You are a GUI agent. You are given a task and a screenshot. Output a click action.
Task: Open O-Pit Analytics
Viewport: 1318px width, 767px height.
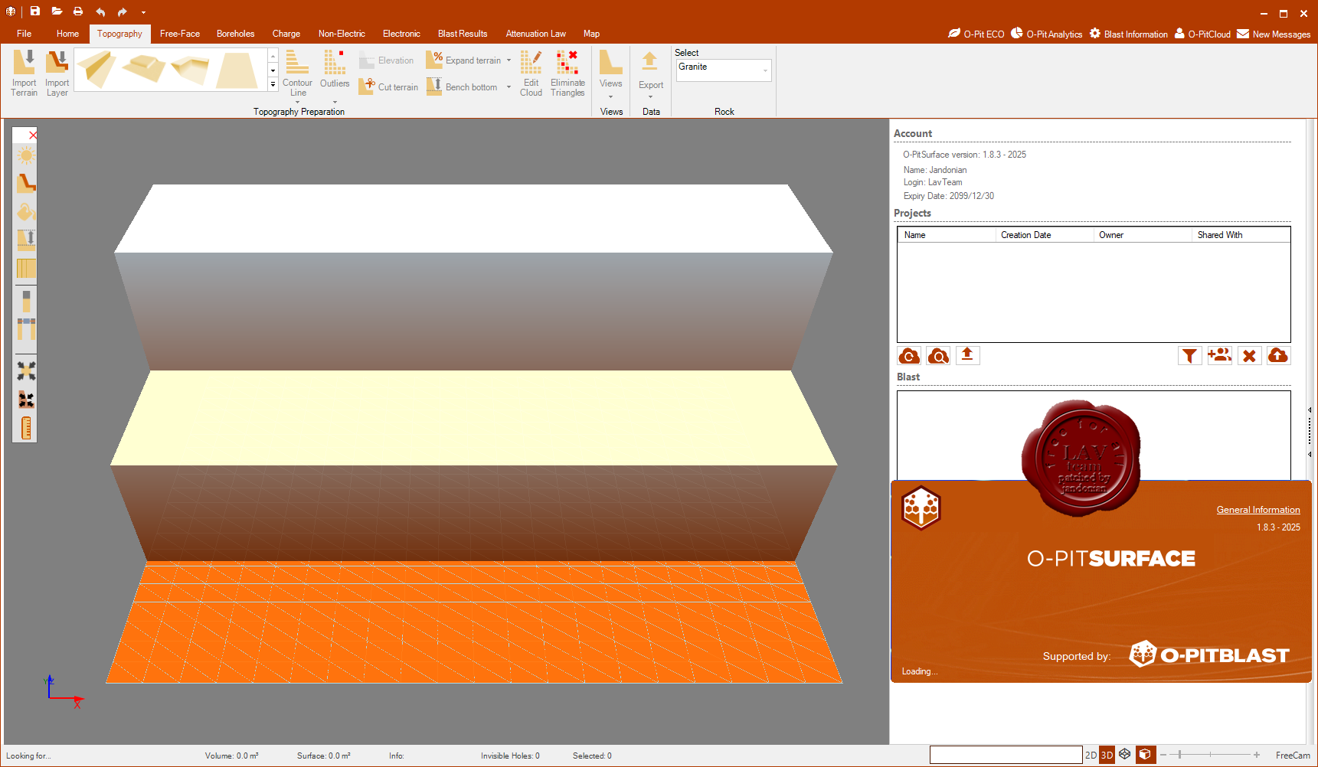tap(1046, 34)
